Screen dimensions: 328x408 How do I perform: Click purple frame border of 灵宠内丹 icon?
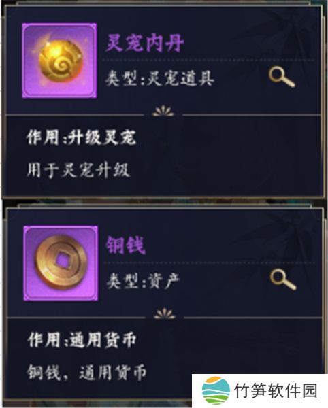[x=24, y=61]
